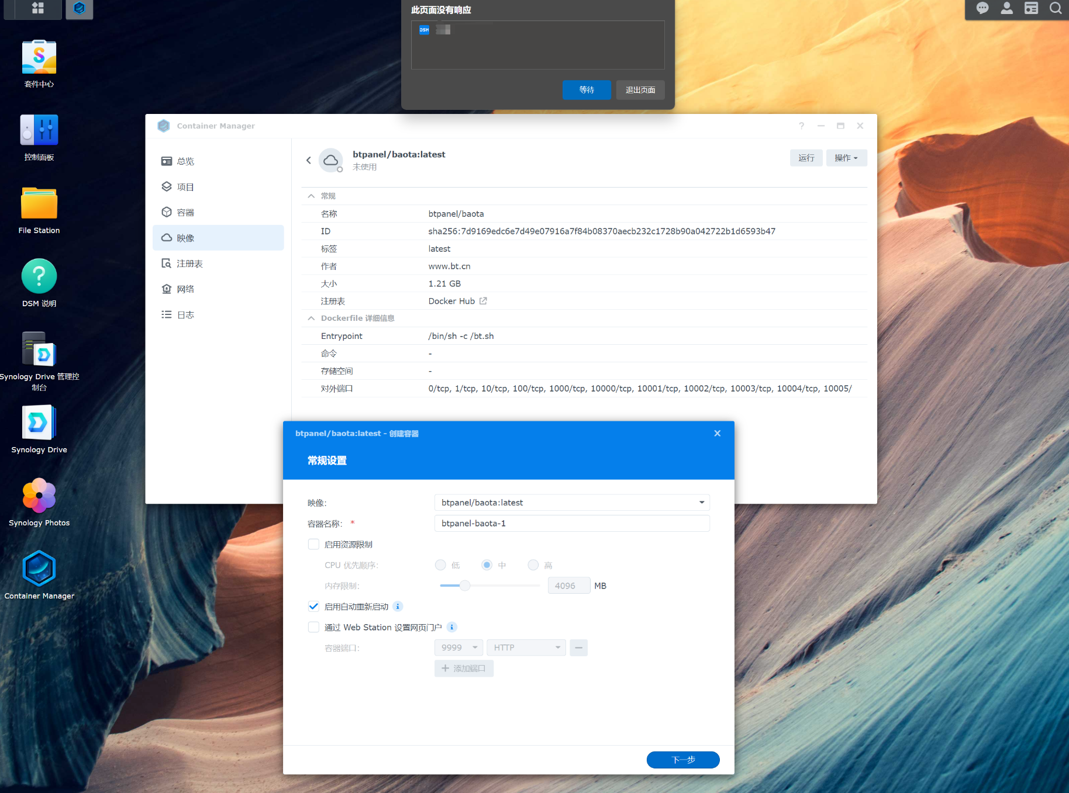Show info for auto-restart option
The width and height of the screenshot is (1069, 793).
coord(398,607)
